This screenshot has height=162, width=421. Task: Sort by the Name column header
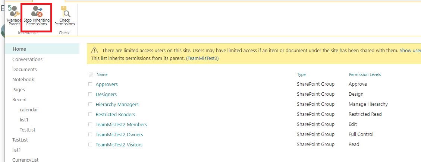pos(102,74)
